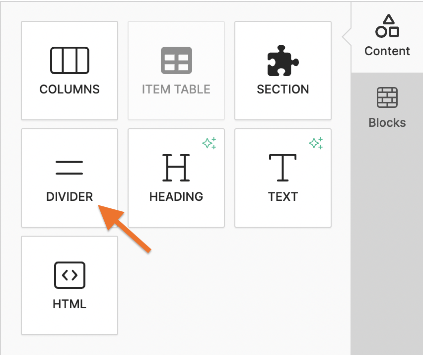Image resolution: width=423 pixels, height=355 pixels.
Task: Click the three-column layout icon
Action: (x=70, y=60)
